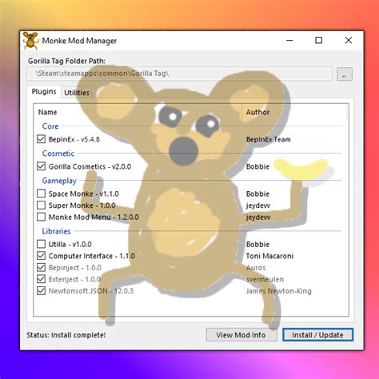Collapse the Cosmetic group header

point(58,154)
